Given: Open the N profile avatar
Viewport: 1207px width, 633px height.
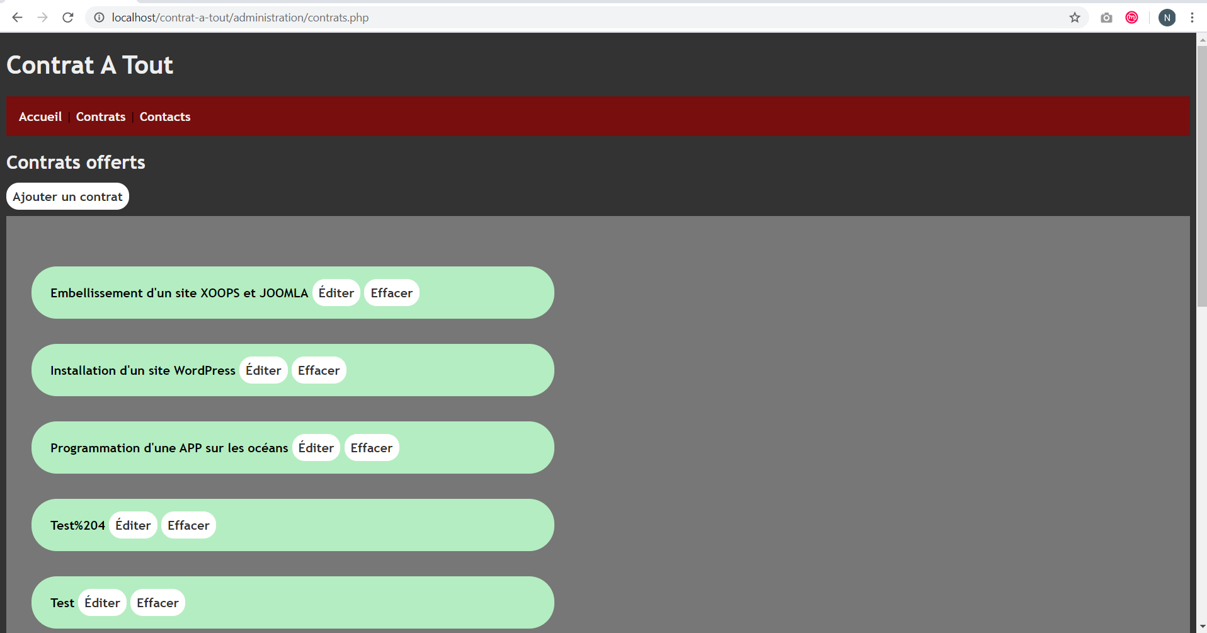Looking at the screenshot, I should pos(1167,18).
